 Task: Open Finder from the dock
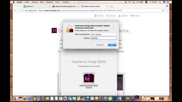click(16, 98)
